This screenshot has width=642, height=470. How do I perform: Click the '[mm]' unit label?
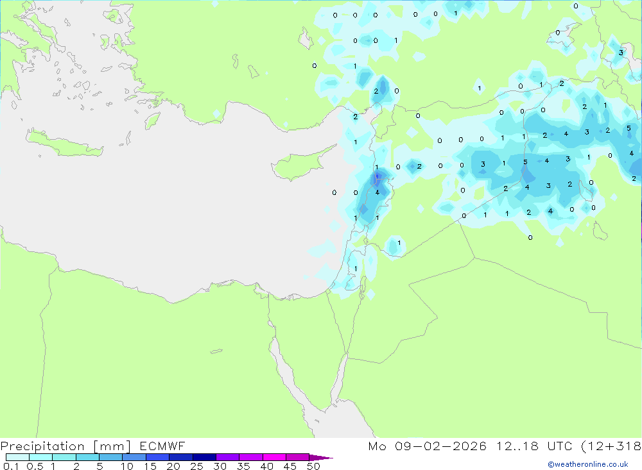[112, 446]
